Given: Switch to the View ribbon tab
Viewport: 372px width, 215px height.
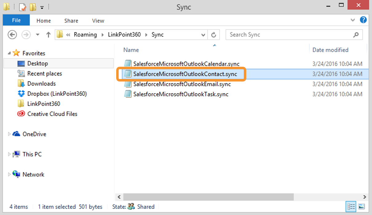Looking at the screenshot, I should (x=98, y=21).
